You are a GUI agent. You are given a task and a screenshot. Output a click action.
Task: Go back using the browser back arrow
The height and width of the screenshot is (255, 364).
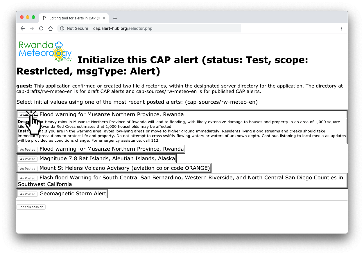coord(23,28)
